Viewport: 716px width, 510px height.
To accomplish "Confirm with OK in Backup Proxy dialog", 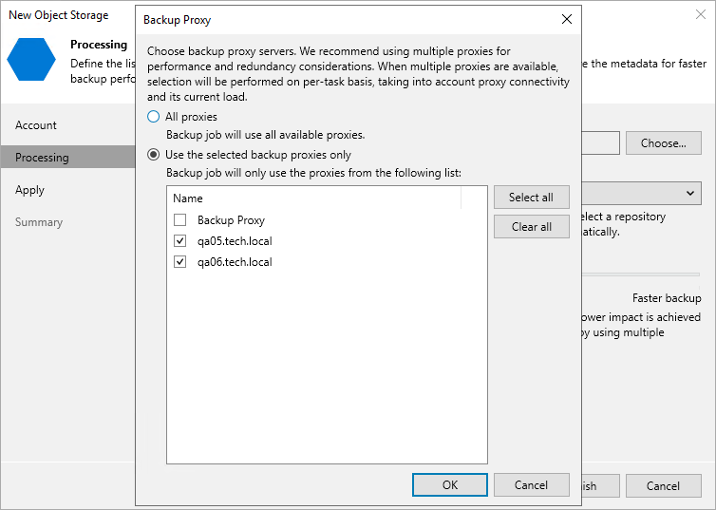I will coord(450,485).
